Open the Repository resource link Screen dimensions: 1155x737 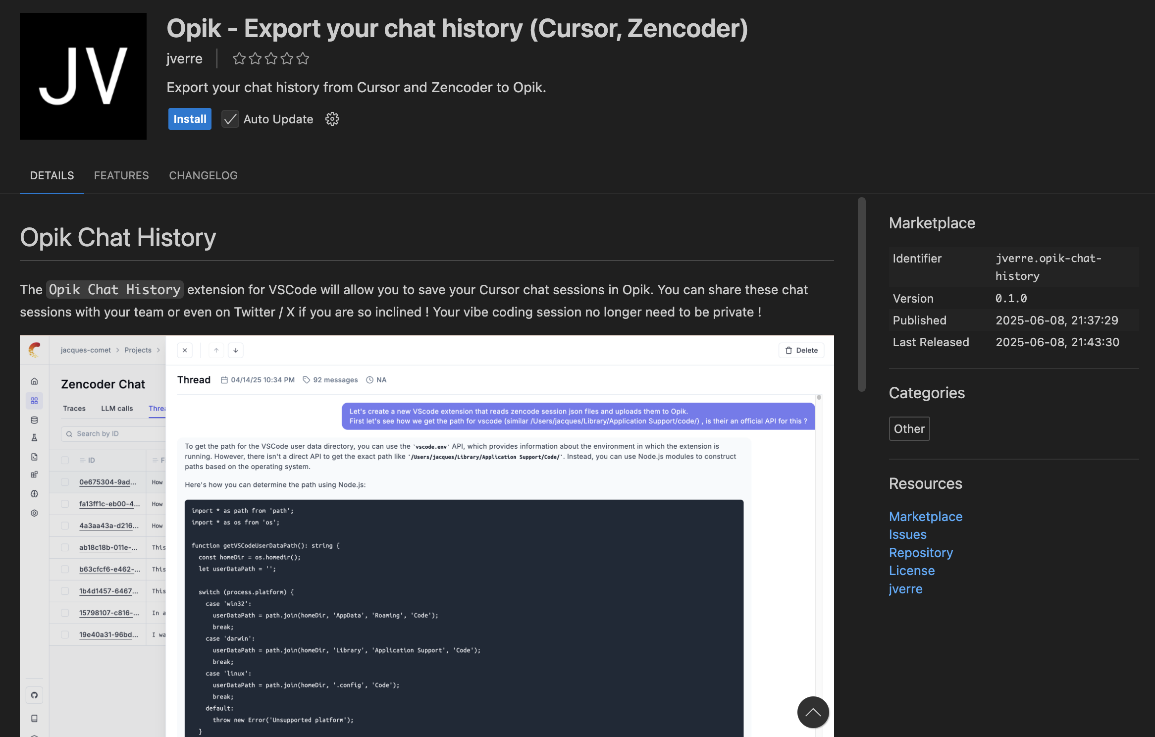(921, 553)
